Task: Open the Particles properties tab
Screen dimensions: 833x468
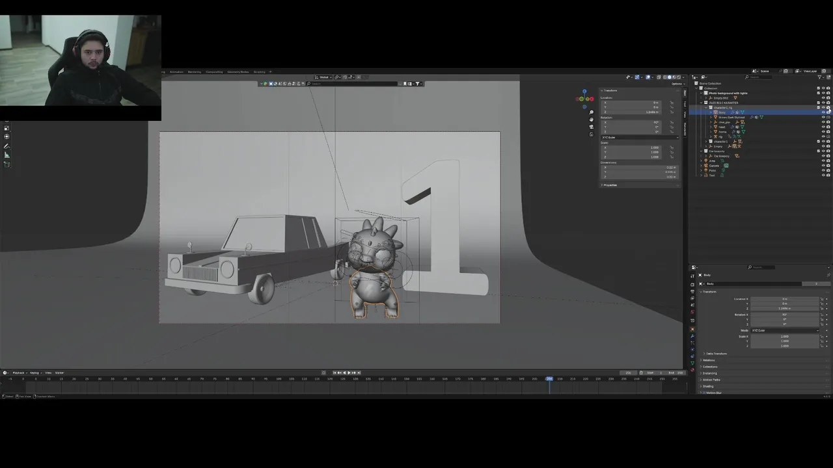Action: 692,343
